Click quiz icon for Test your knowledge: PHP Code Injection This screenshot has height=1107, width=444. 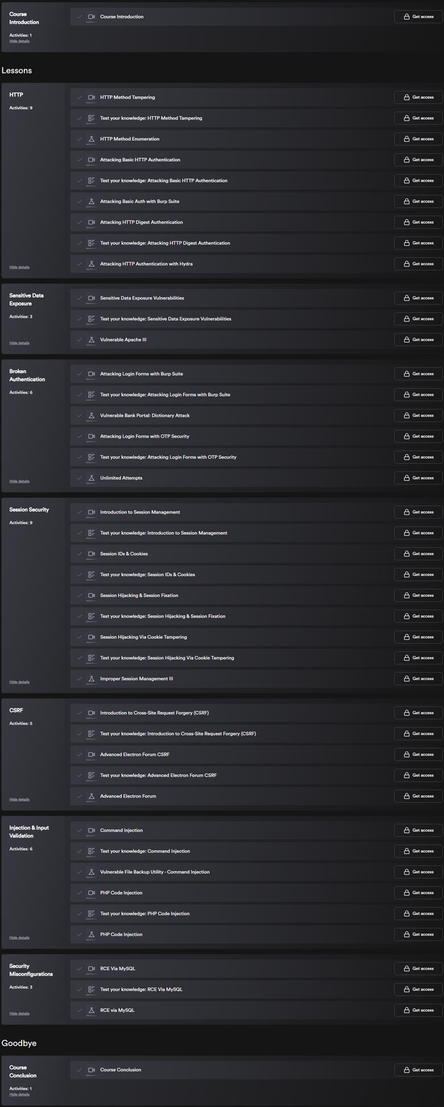[91, 914]
